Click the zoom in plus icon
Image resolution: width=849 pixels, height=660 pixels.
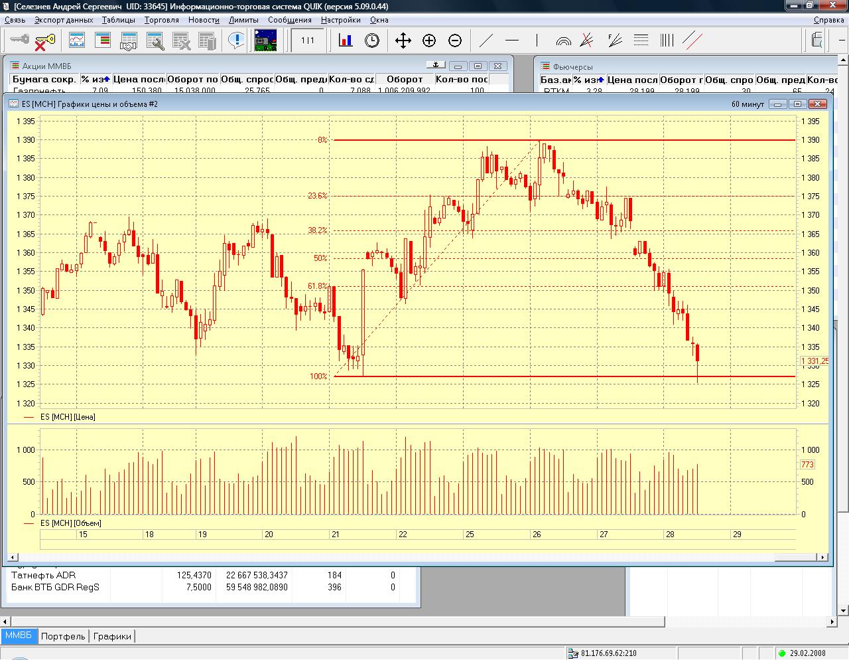(429, 41)
